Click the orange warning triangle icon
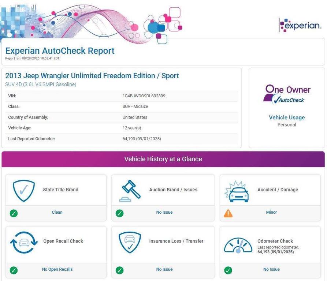Image resolution: width=327 pixels, height=281 pixels. [228, 213]
